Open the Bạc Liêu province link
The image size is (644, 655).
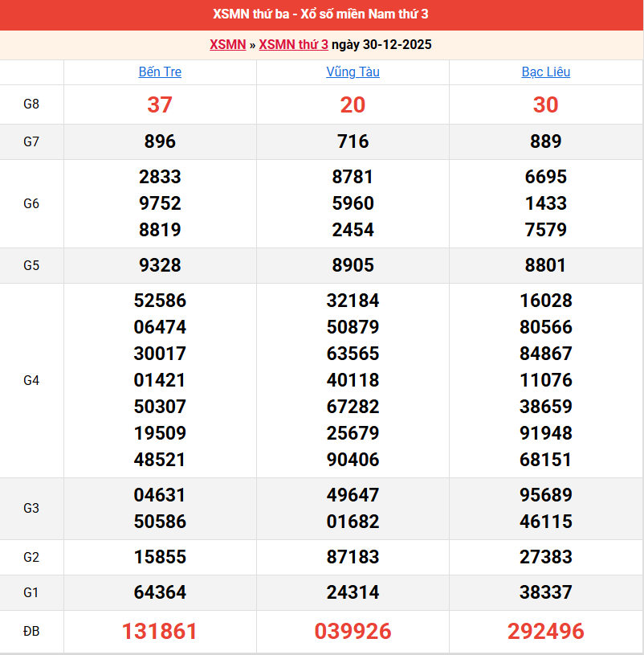[545, 72]
